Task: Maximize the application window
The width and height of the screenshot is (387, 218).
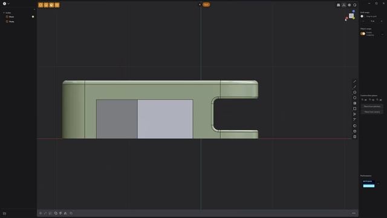Action: tap(376, 3)
